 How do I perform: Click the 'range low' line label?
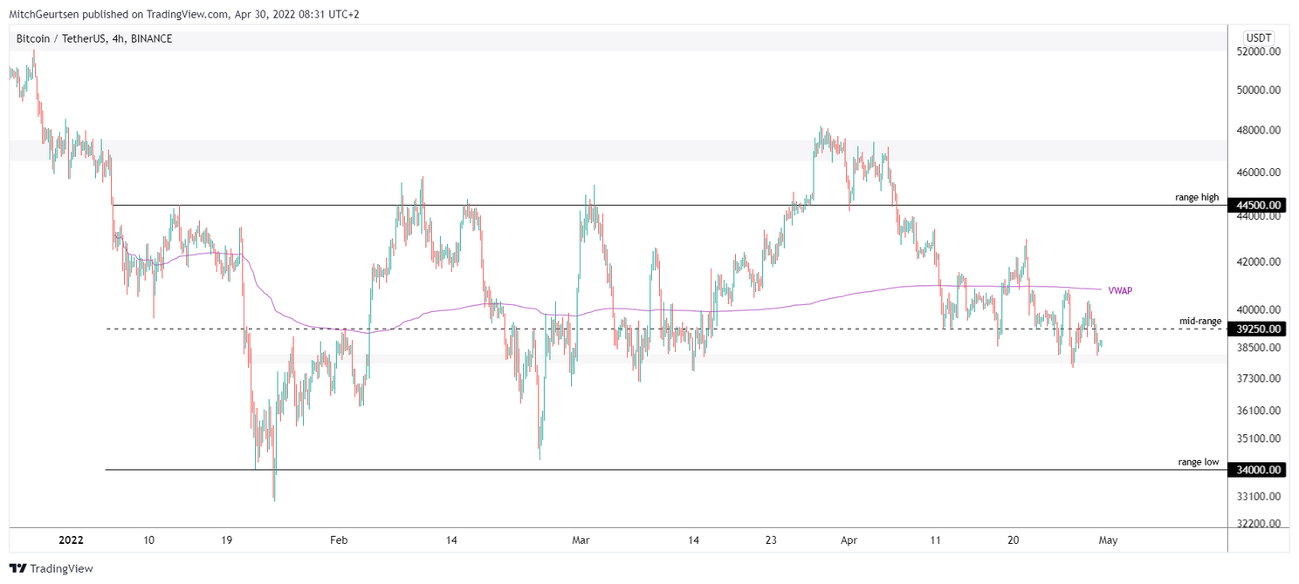pyautogui.click(x=1198, y=462)
